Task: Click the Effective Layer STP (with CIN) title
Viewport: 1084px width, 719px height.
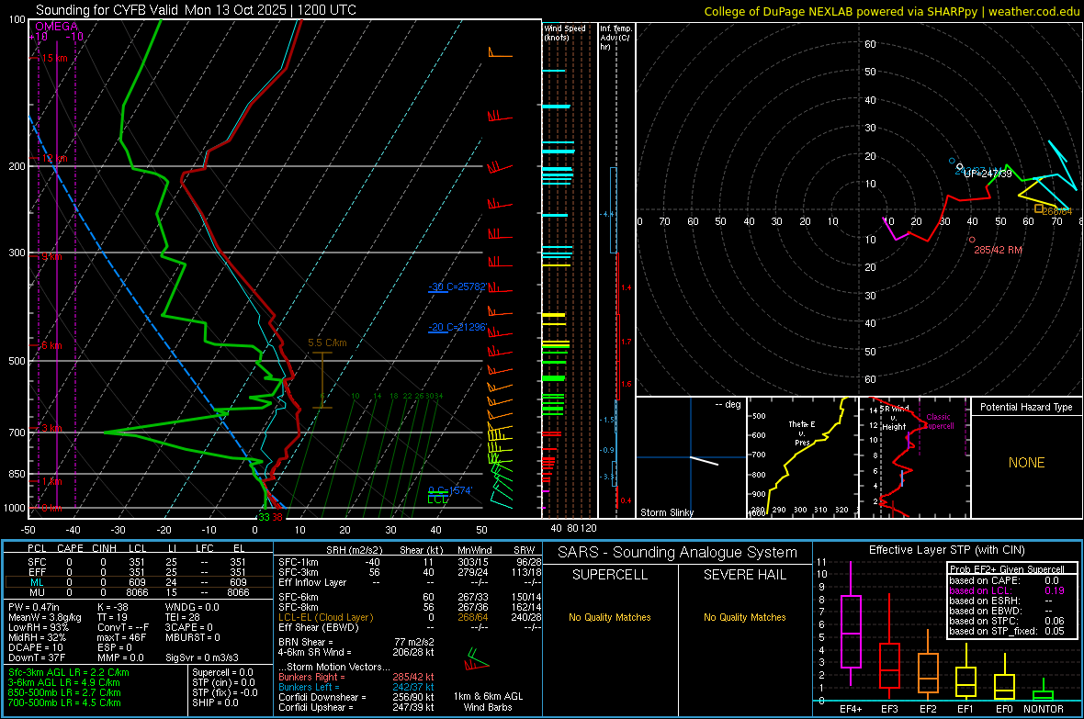Action: 946,550
